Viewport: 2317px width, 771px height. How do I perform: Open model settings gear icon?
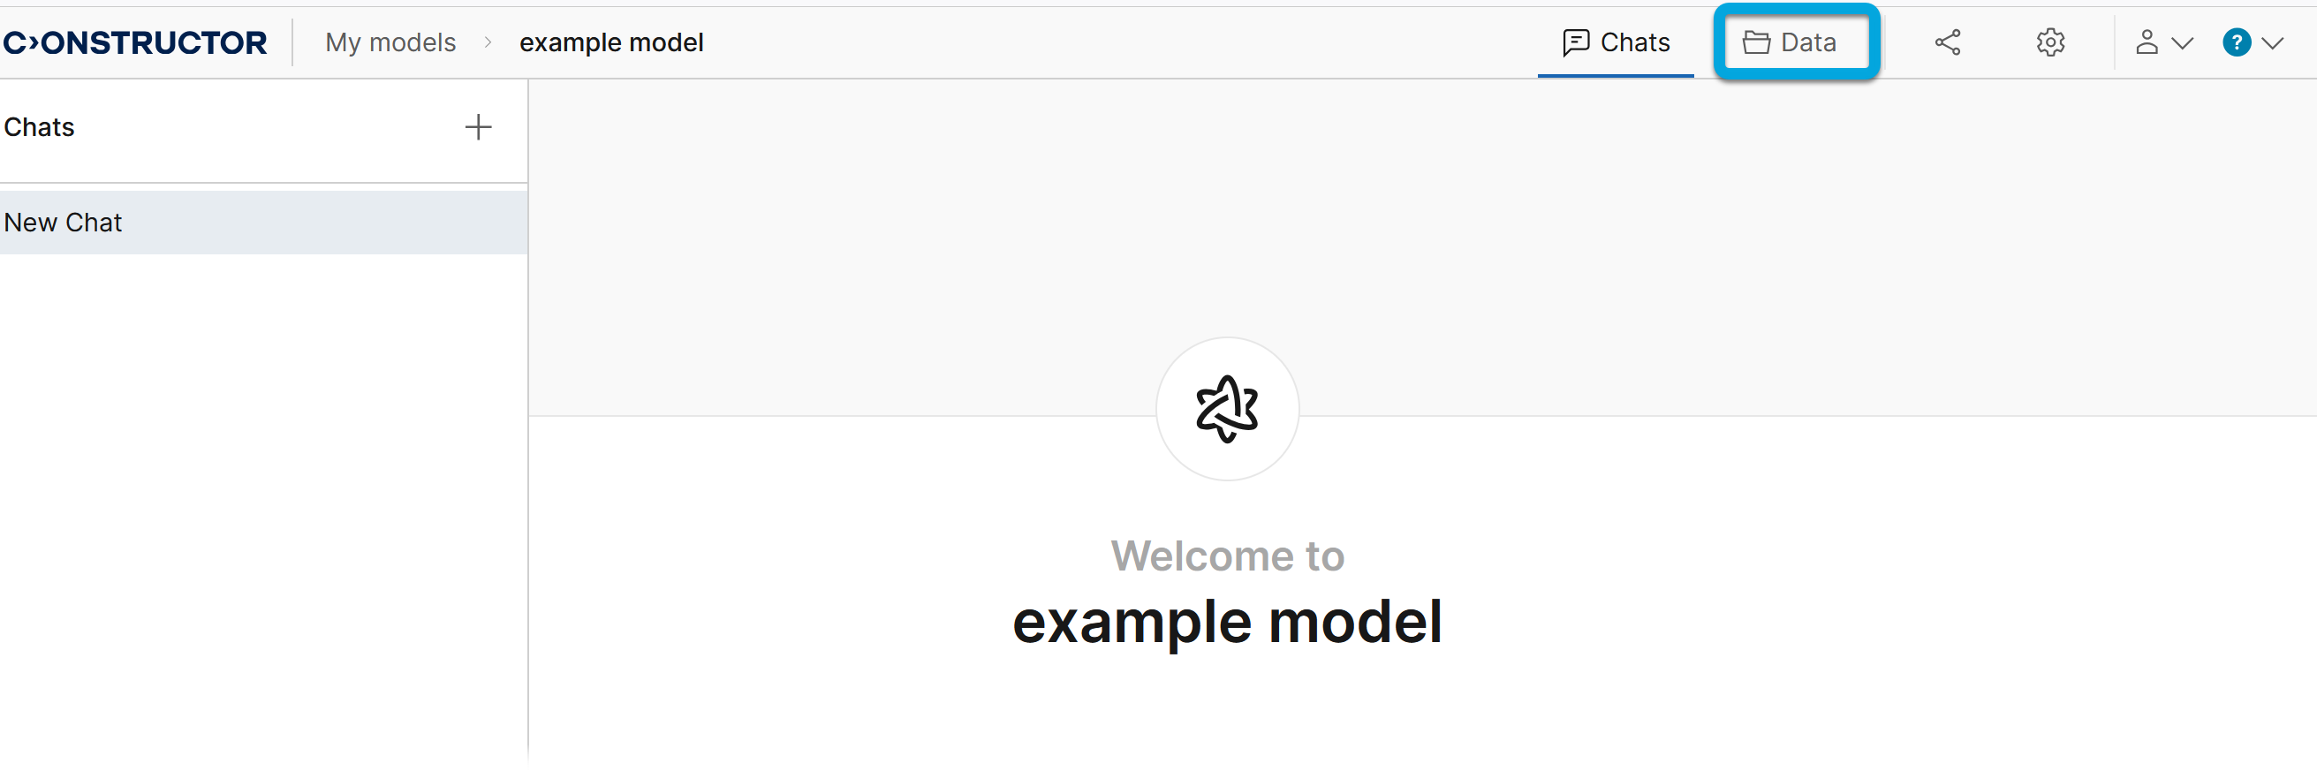pos(2050,42)
